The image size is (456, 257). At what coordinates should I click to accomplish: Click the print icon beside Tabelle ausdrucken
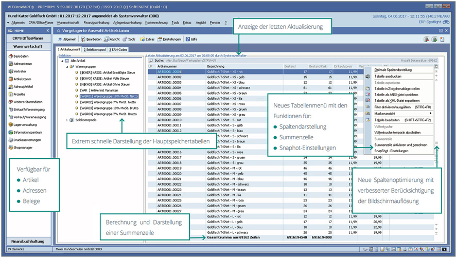click(367, 76)
